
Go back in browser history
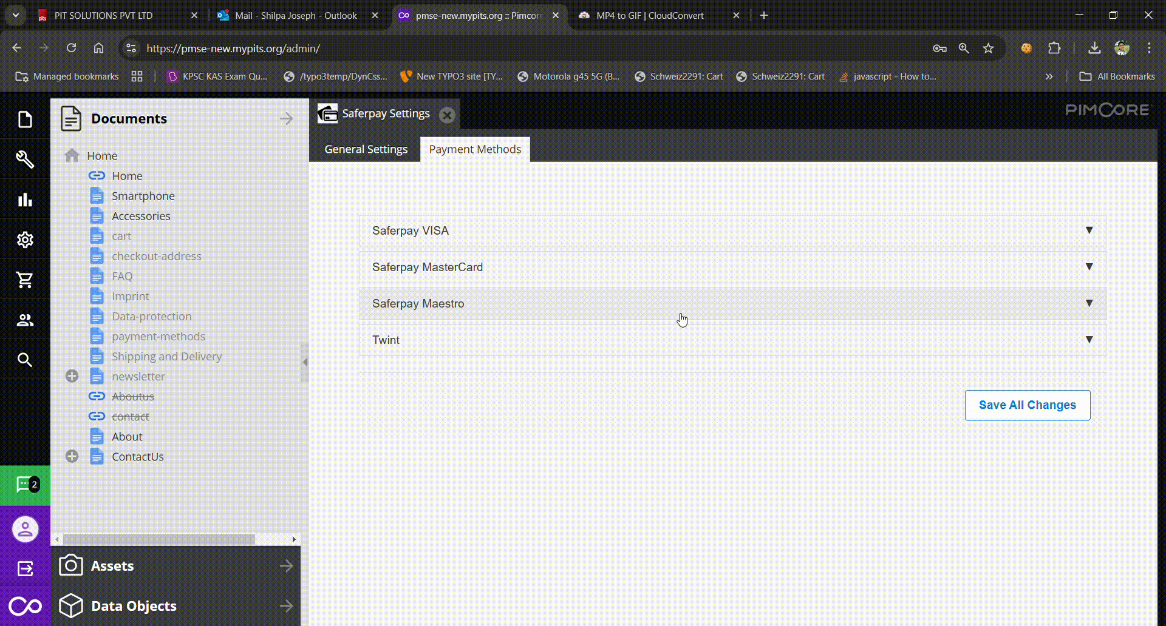point(17,48)
